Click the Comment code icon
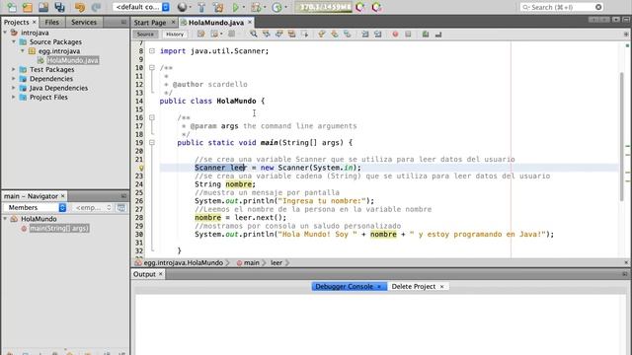 click(426, 35)
